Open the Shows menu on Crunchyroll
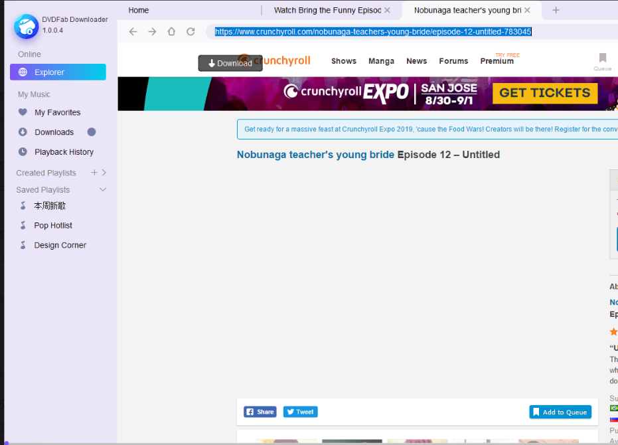Screen dimensions: 618x445 344,61
